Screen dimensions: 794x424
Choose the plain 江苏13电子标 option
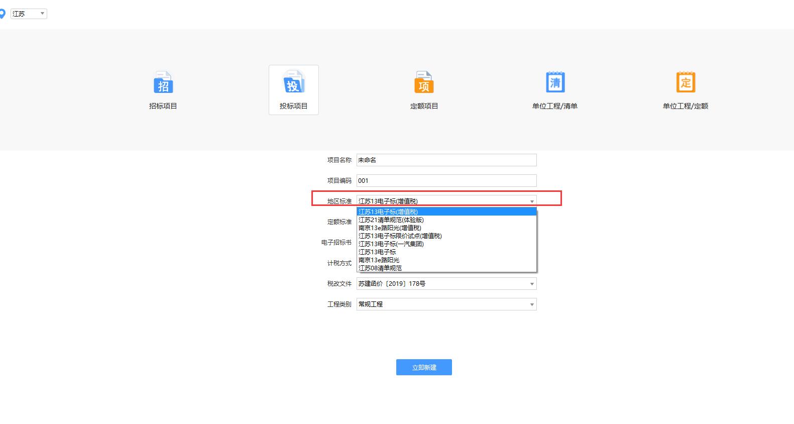coord(446,252)
